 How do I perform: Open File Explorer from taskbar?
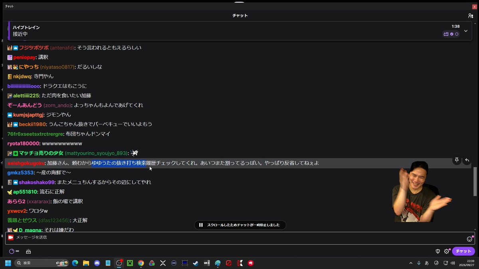click(86, 263)
